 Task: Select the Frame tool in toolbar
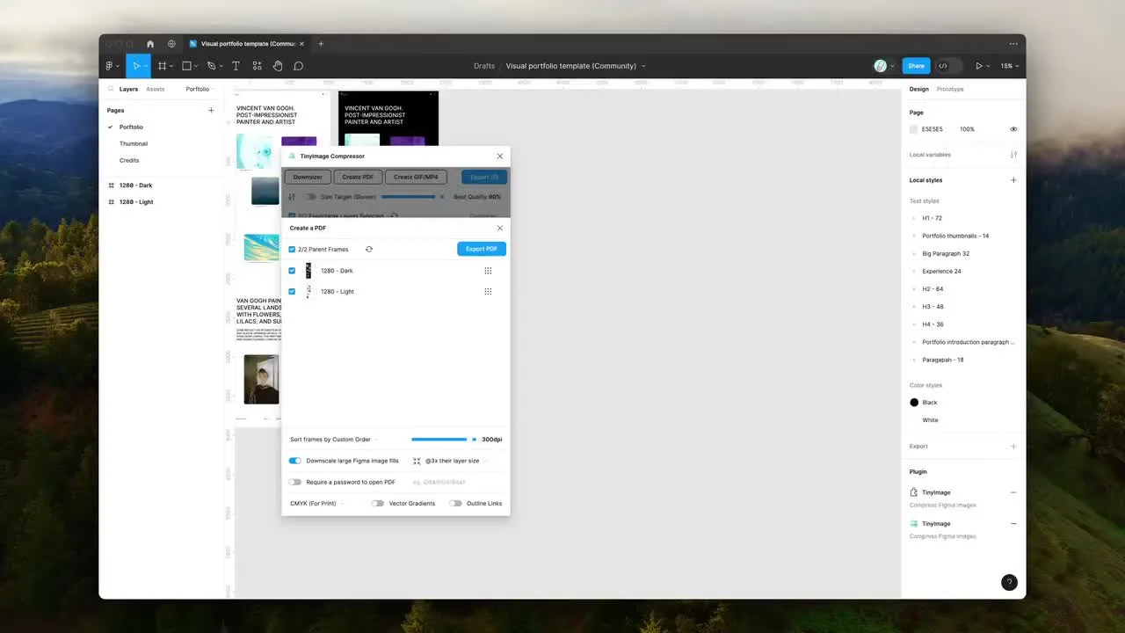click(x=163, y=66)
